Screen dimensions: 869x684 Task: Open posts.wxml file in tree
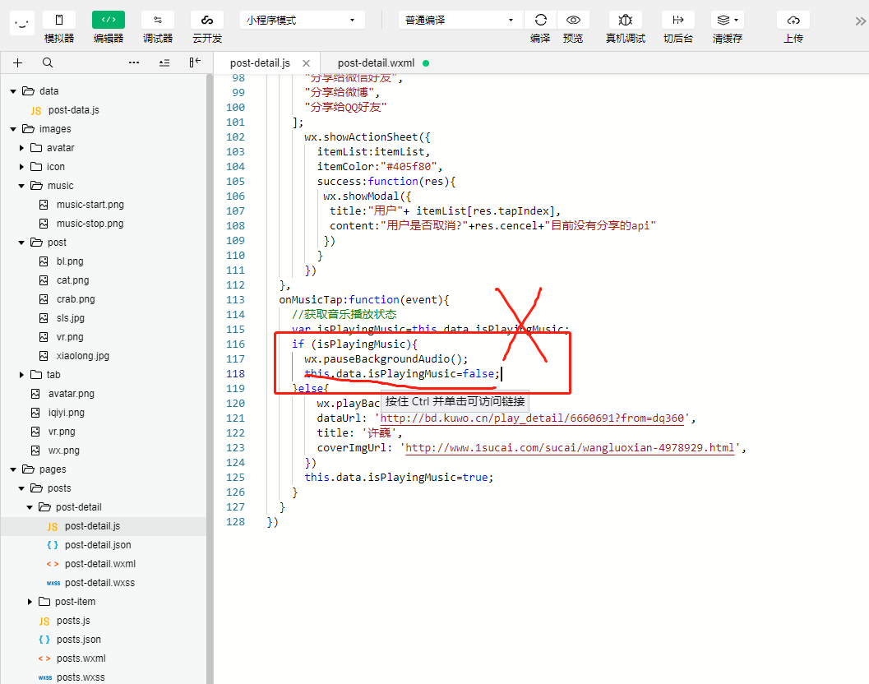[x=81, y=658]
